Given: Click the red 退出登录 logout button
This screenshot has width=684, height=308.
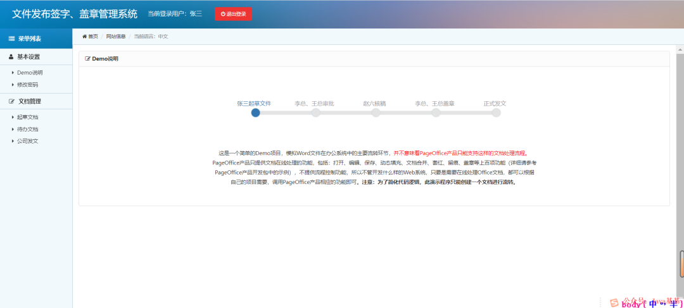Looking at the screenshot, I should pyautogui.click(x=233, y=14).
